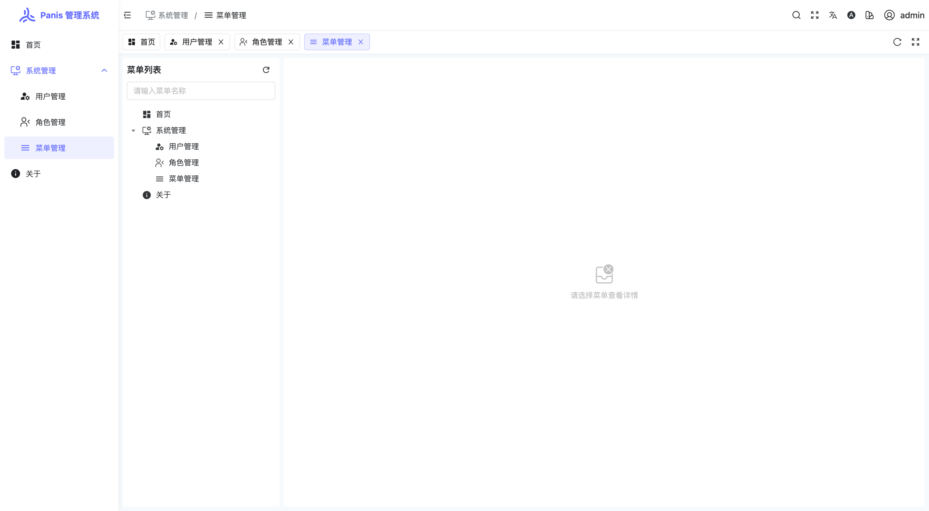Viewport: 929px width, 511px height.
Task: Refresh the menu list panel
Action: point(266,70)
